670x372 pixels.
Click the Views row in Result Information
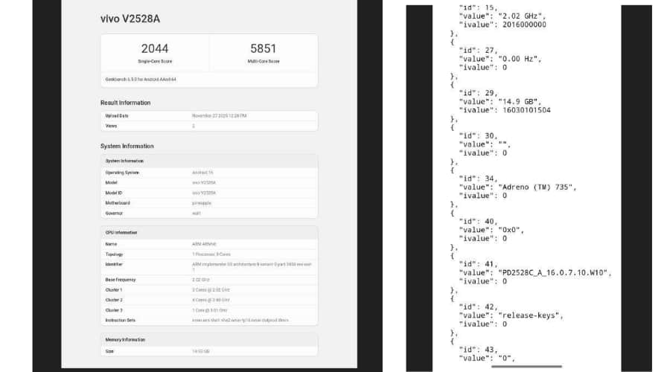pos(208,126)
